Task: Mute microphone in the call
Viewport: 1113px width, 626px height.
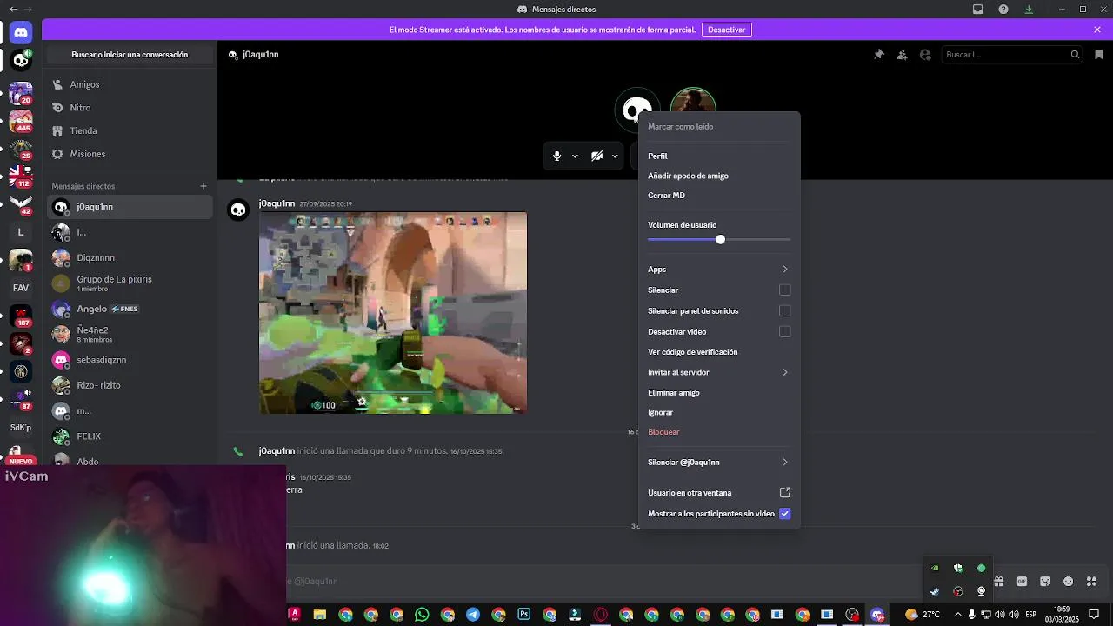Action: point(557,156)
